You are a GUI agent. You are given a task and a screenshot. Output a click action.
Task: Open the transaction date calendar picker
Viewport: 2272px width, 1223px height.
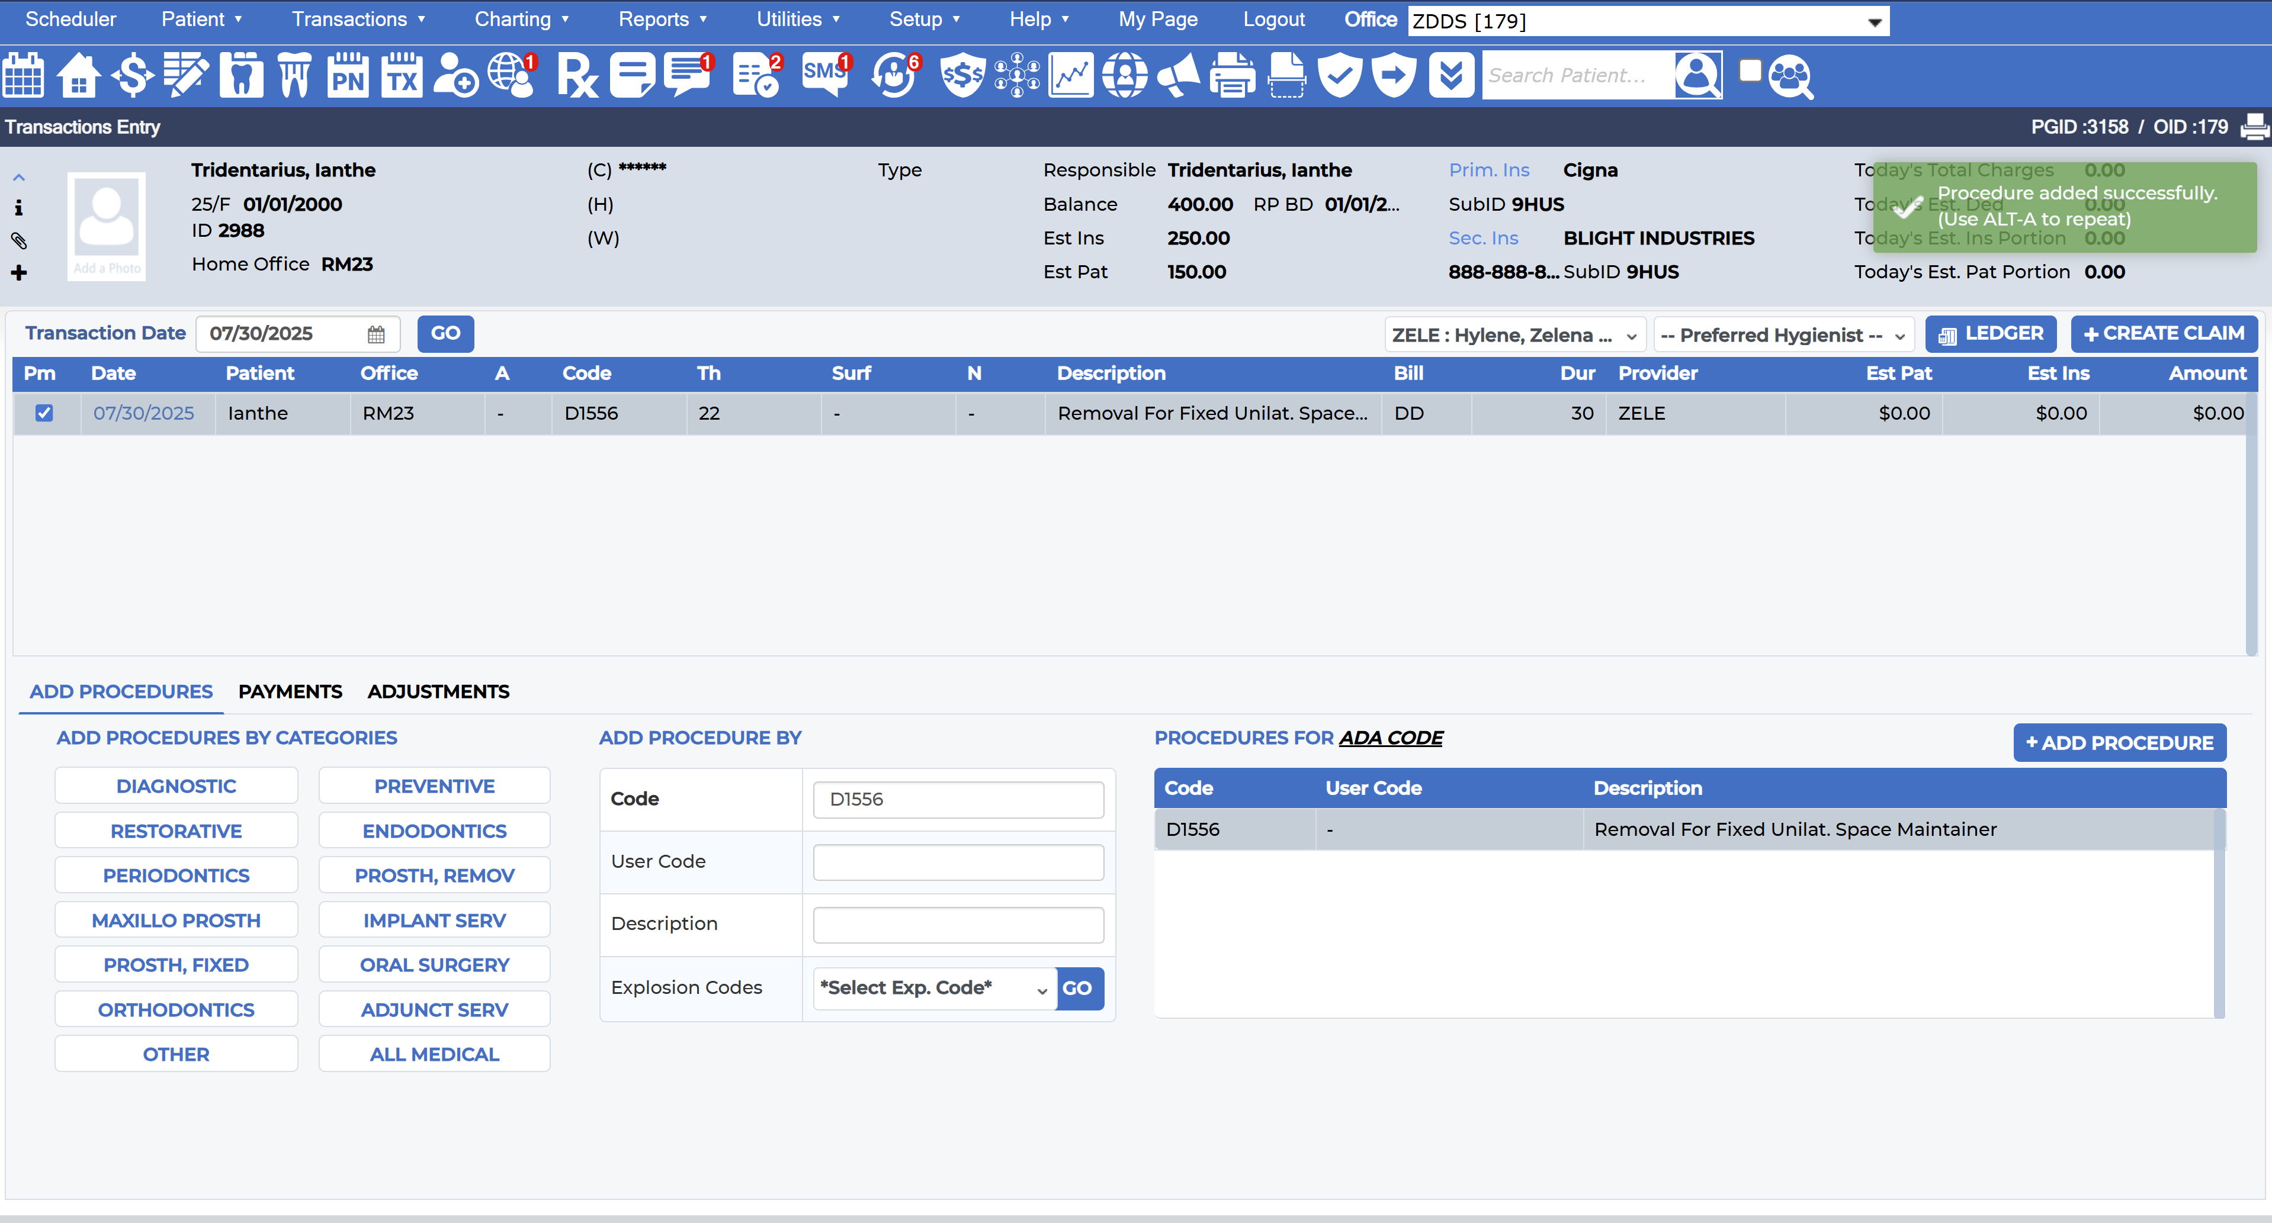point(376,335)
